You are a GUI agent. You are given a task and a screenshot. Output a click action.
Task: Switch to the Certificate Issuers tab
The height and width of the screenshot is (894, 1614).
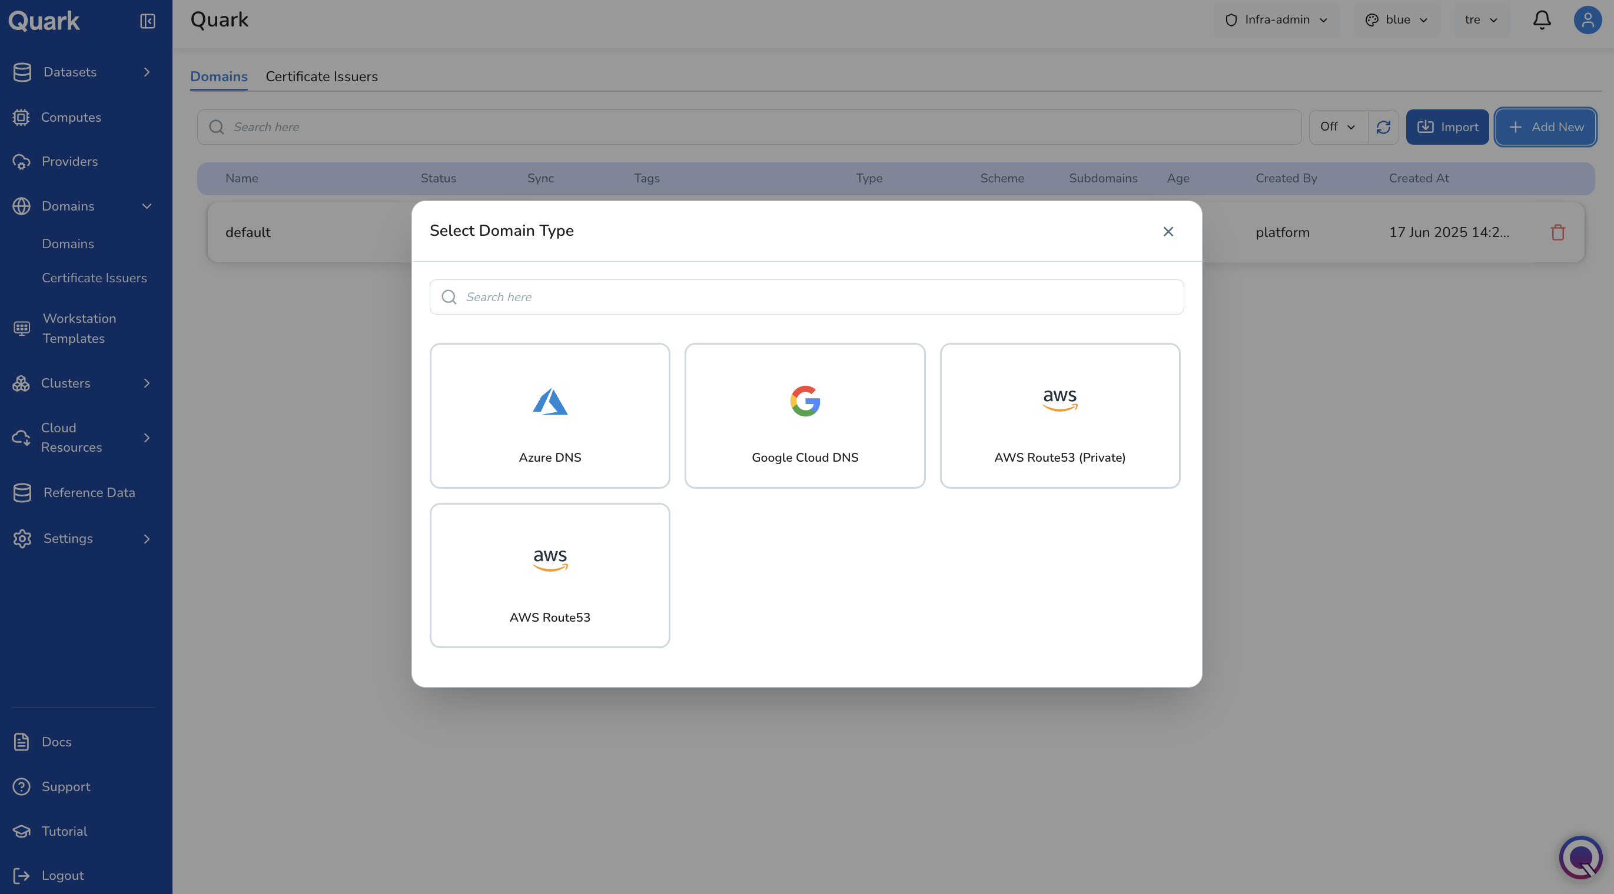321,76
